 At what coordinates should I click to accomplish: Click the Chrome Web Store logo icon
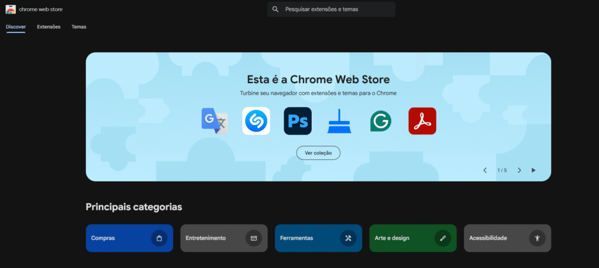(x=11, y=9)
